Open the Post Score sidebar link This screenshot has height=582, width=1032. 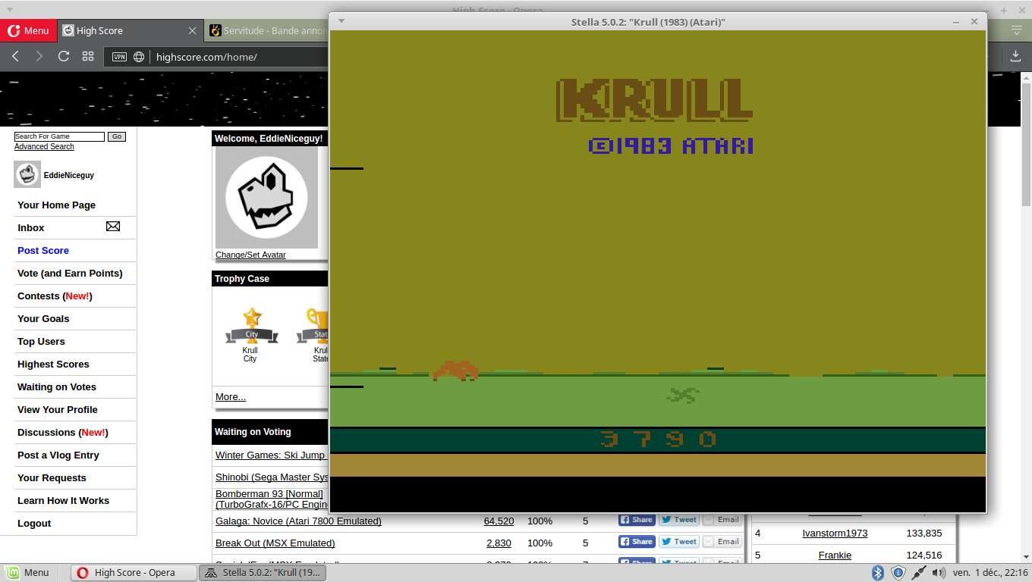pos(43,251)
